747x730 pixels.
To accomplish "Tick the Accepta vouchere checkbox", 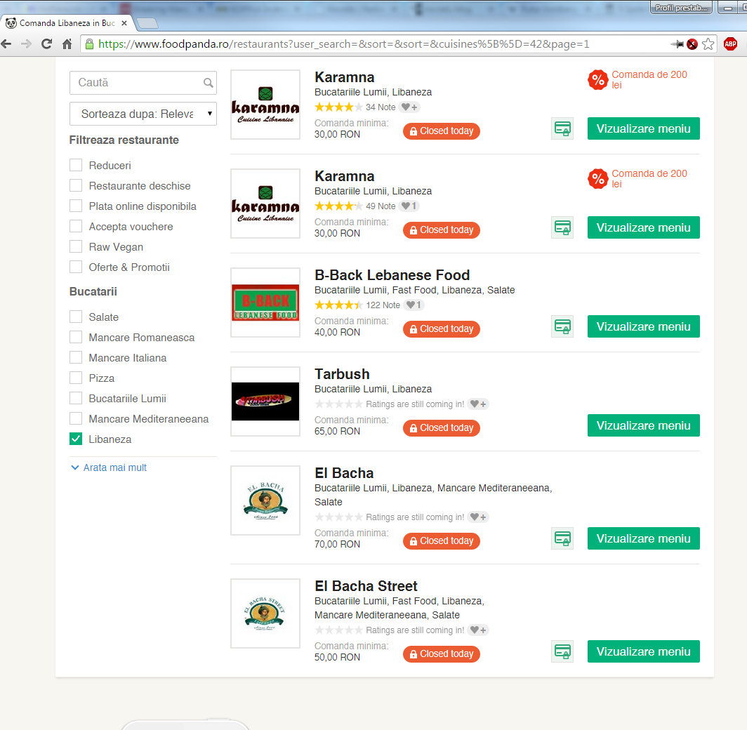I will pyautogui.click(x=76, y=227).
